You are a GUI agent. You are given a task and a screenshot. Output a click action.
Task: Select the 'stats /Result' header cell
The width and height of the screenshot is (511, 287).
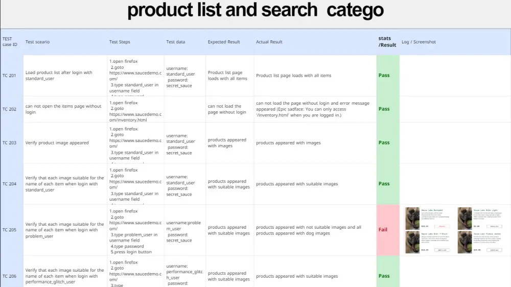click(x=387, y=42)
